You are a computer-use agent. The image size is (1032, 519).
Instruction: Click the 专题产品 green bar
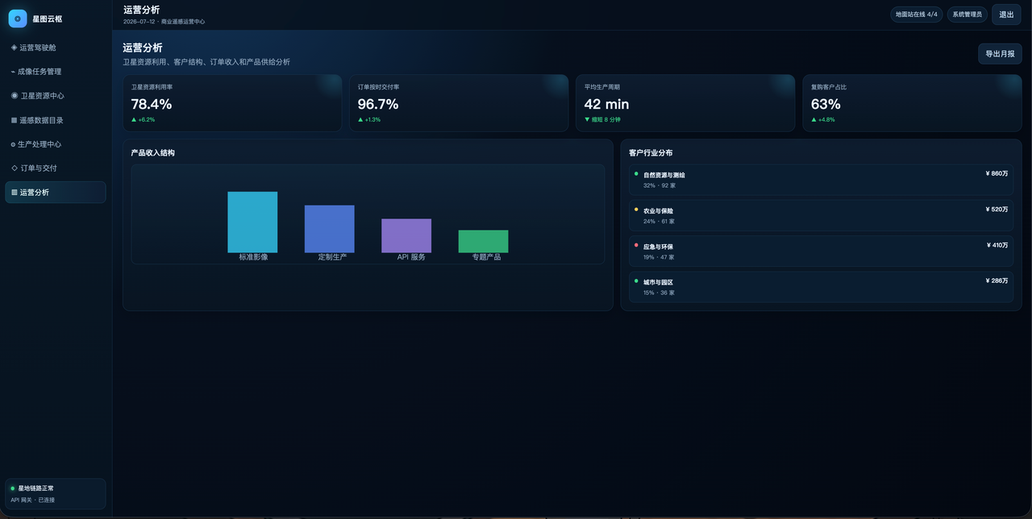click(x=483, y=242)
